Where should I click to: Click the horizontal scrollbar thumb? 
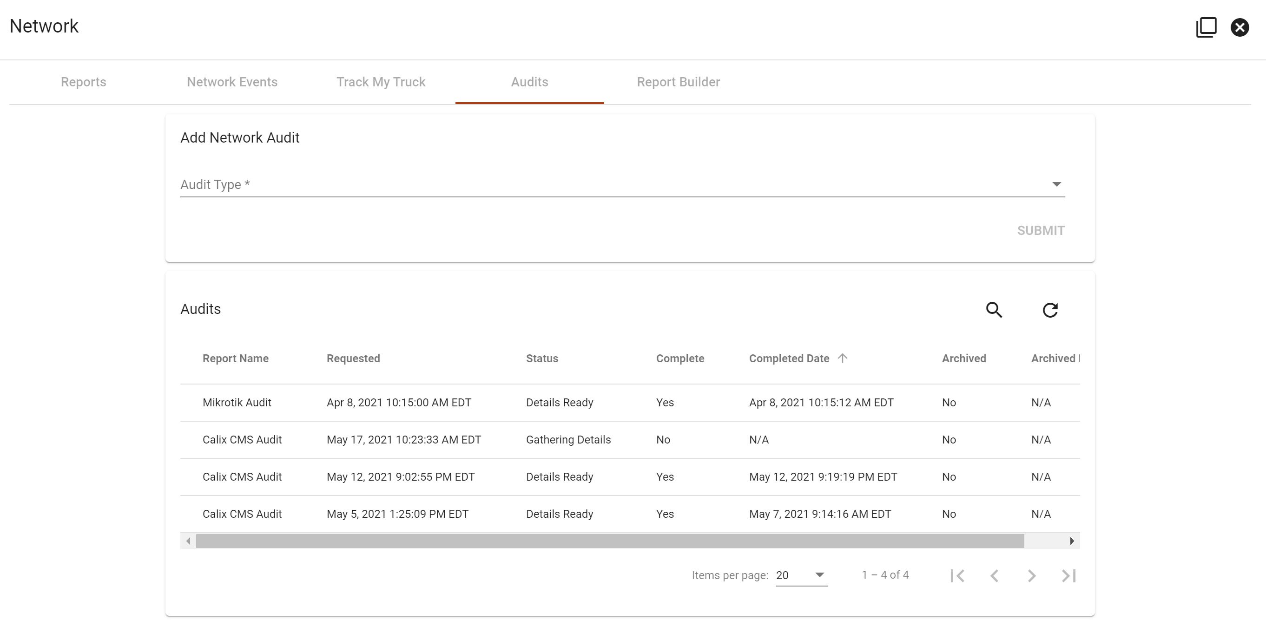pos(610,541)
